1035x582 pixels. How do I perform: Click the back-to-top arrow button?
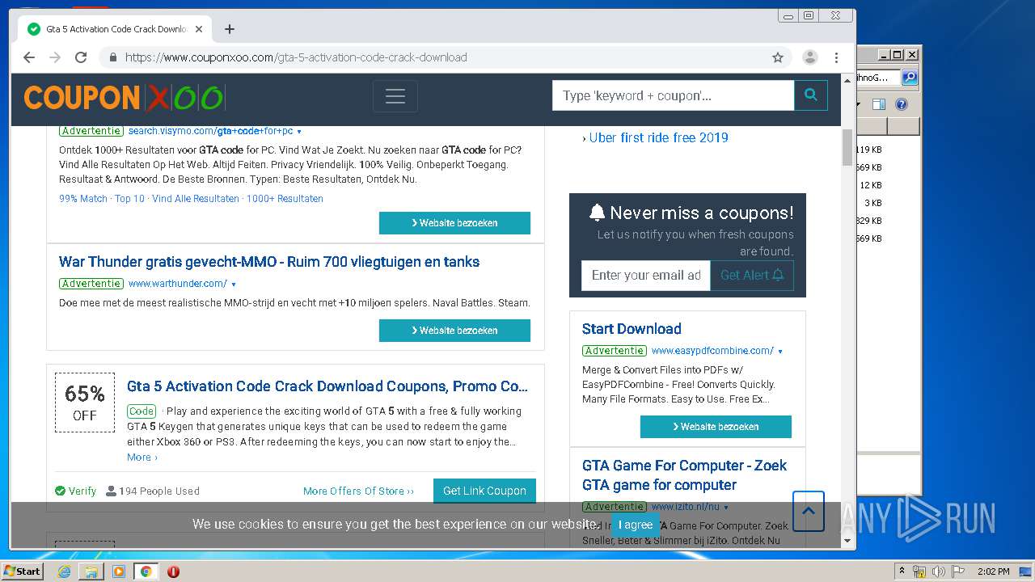pos(809,512)
